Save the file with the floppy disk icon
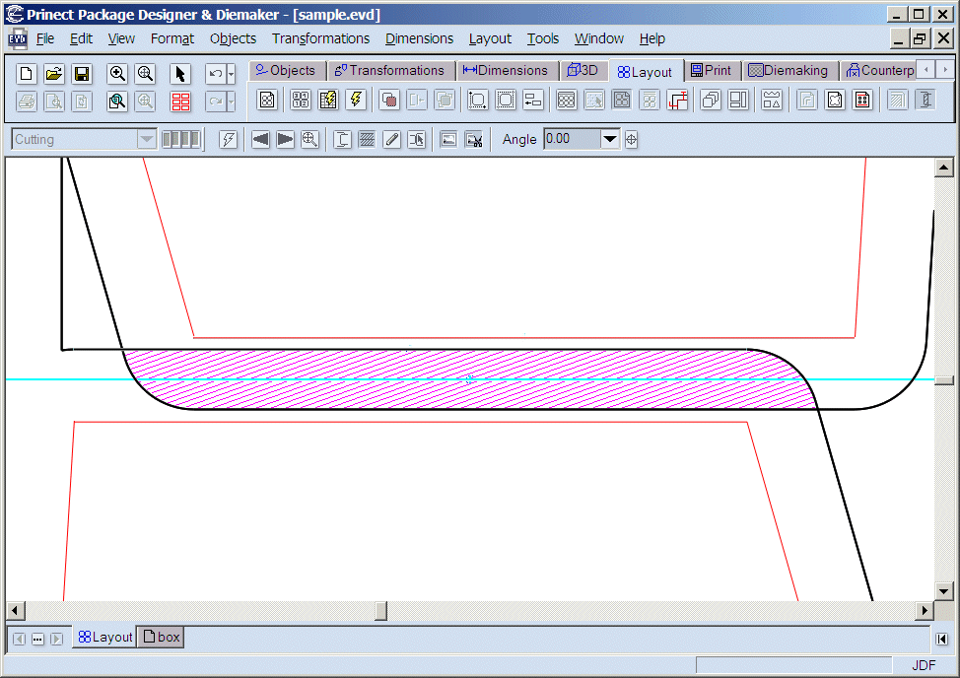 (82, 74)
